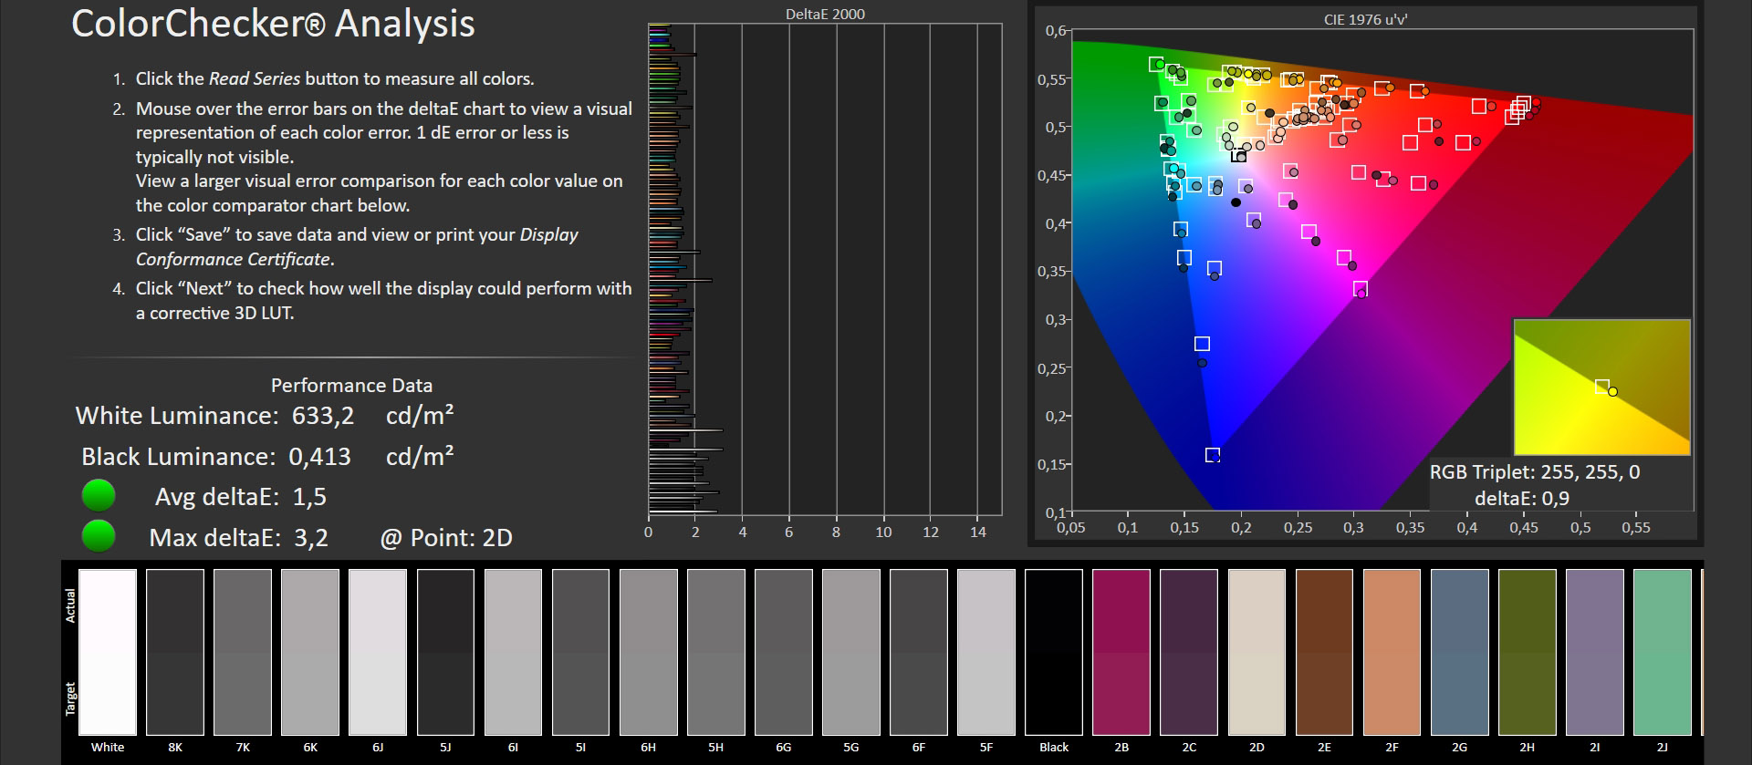Click the Max deltaE green status indicator
The height and width of the screenshot is (765, 1752).
(x=99, y=536)
